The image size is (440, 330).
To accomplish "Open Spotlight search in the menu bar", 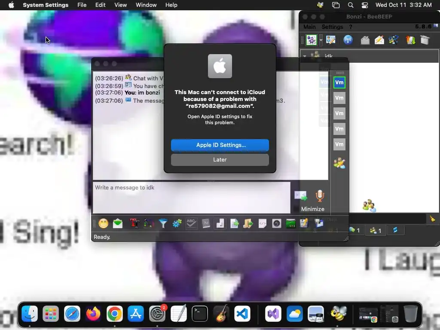I will [x=351, y=5].
